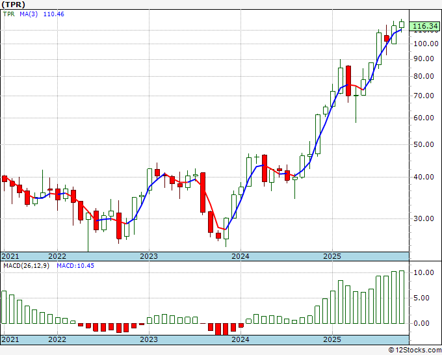Click the 2022 label on MACD timeline

pos(57,339)
